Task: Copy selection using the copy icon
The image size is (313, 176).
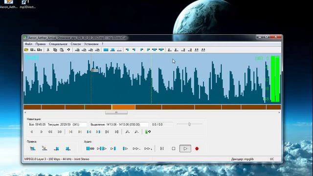Action: [x=55, y=50]
